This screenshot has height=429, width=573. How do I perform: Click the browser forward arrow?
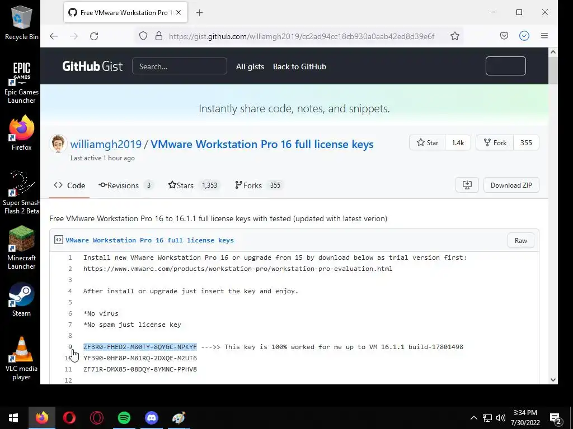(74, 36)
